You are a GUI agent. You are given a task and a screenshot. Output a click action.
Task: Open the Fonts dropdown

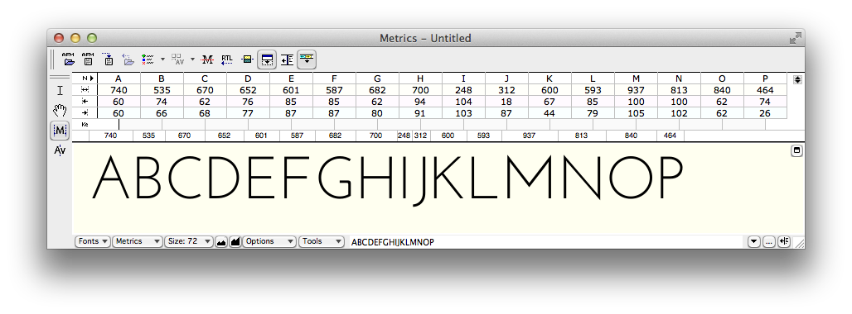(x=93, y=241)
